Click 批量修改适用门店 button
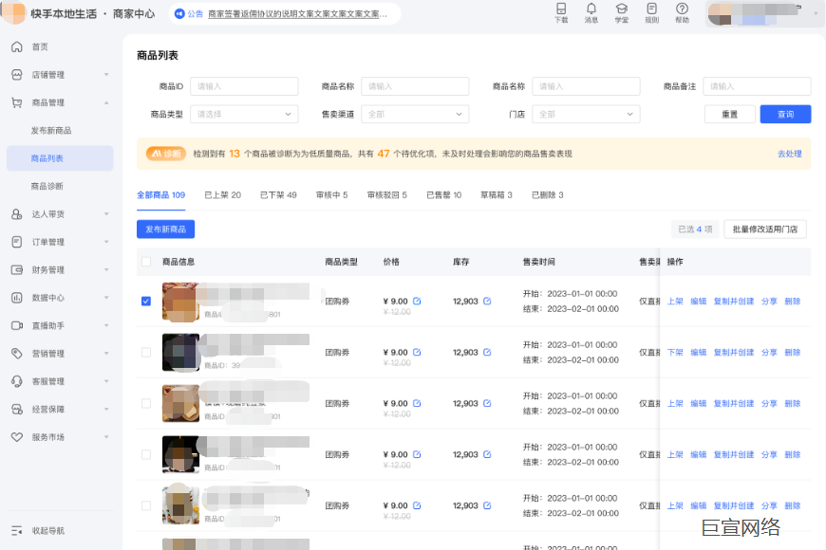The width and height of the screenshot is (826, 550). (765, 229)
